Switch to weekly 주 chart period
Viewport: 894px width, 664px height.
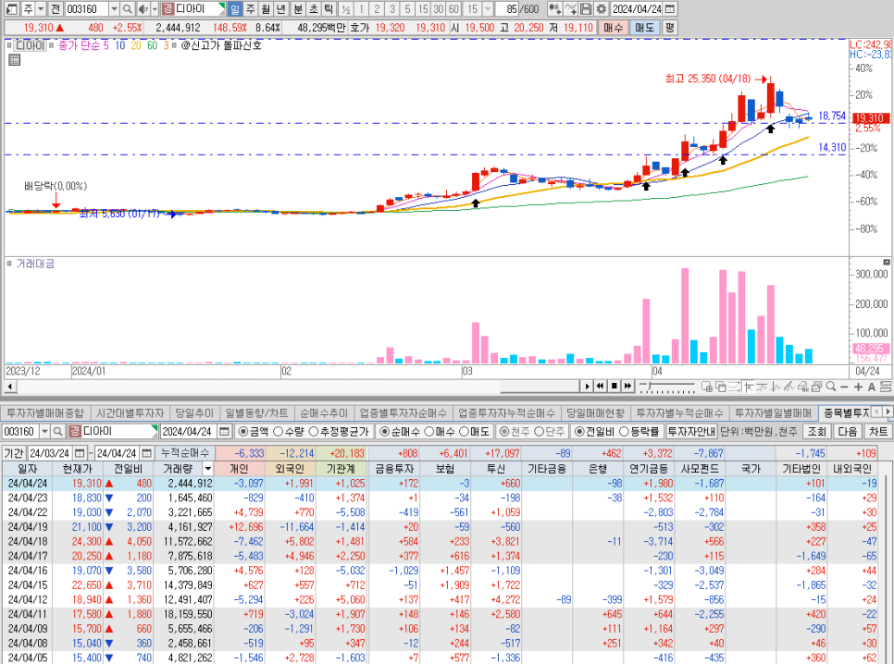click(x=250, y=9)
